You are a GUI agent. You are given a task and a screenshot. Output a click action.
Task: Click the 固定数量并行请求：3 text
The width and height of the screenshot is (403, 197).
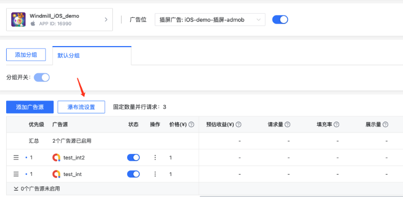coord(139,107)
